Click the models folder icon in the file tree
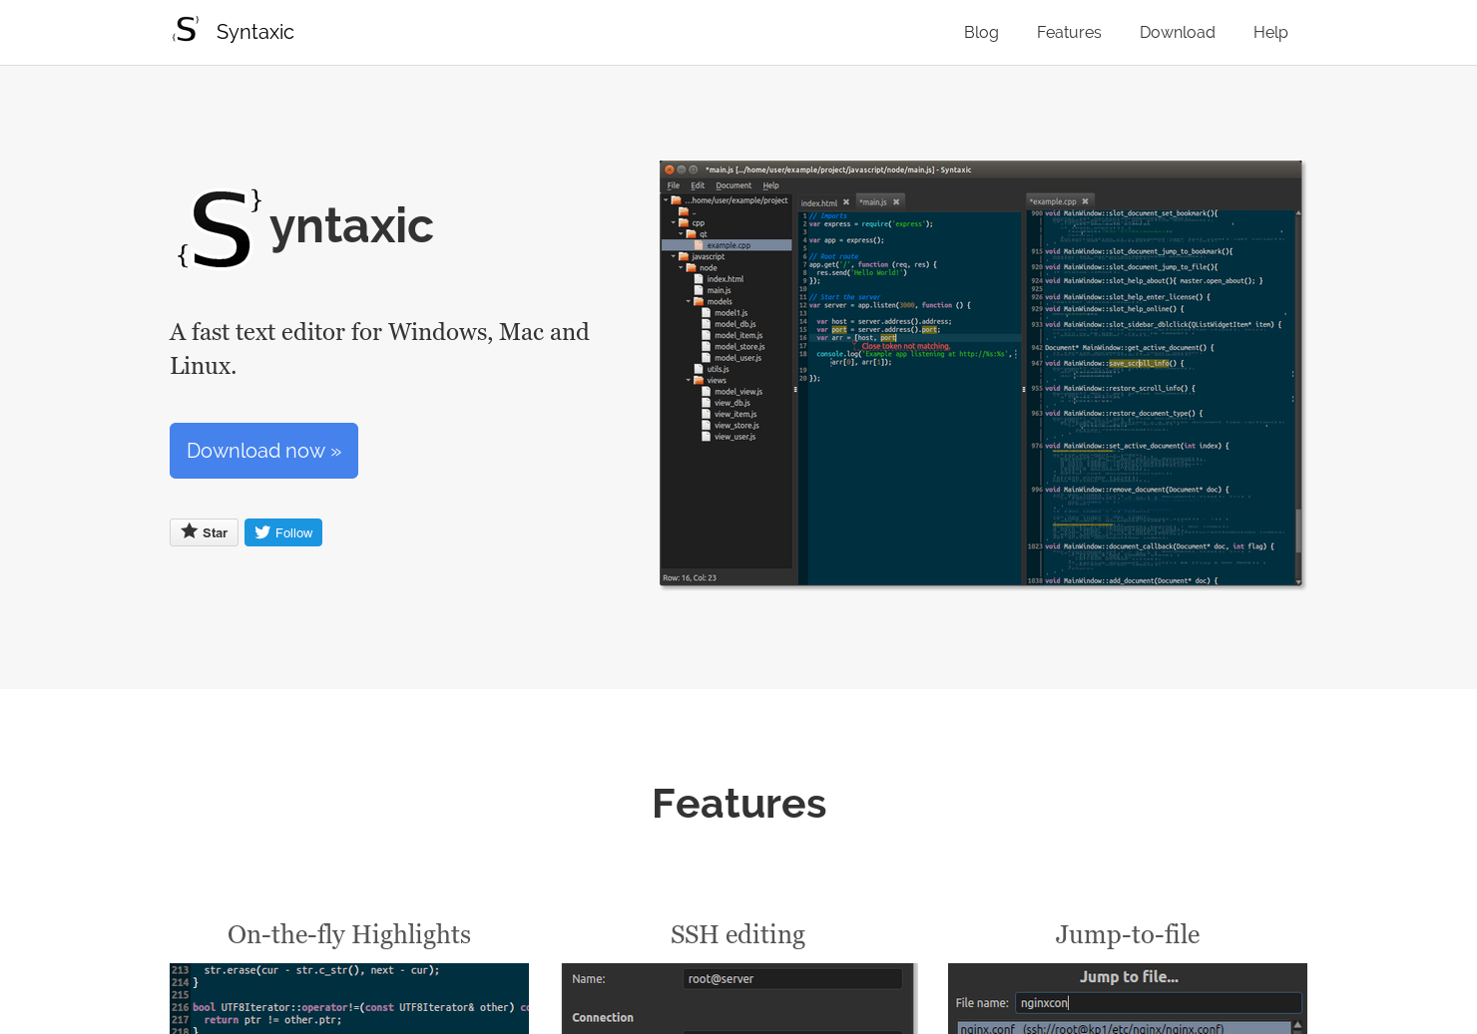1477x1034 pixels. [x=699, y=301]
